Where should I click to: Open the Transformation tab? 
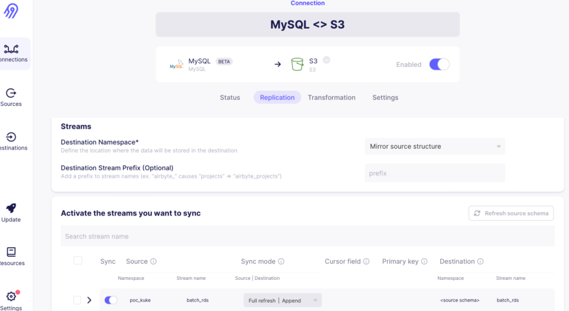click(x=332, y=98)
